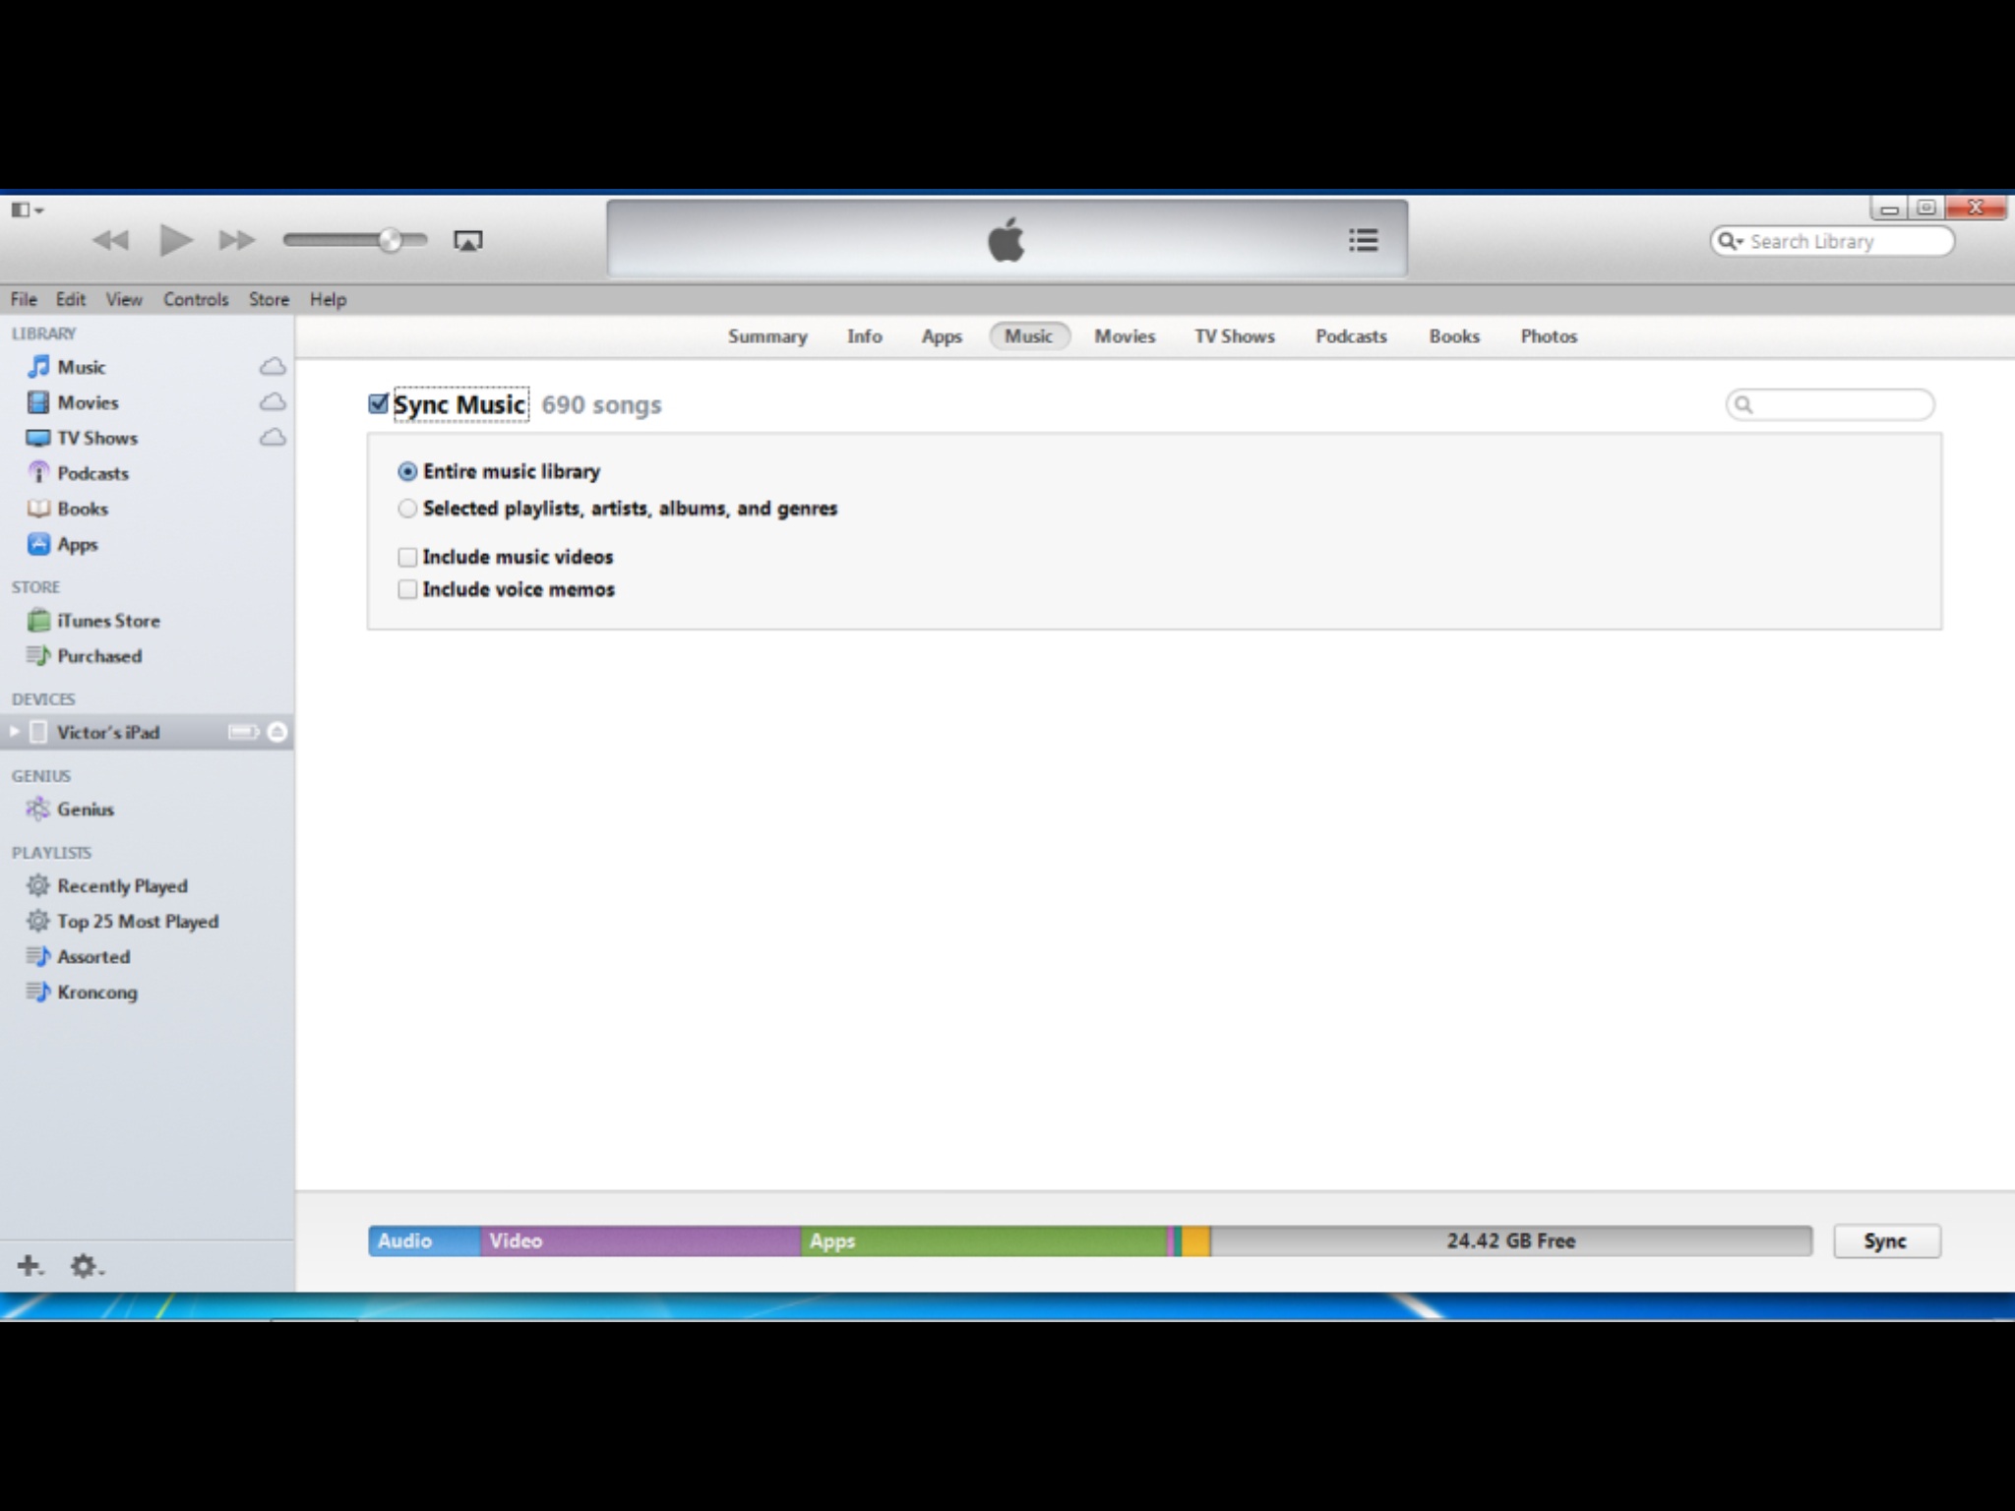Click the volume slider knob
This screenshot has width=2015, height=1511.
pos(390,240)
